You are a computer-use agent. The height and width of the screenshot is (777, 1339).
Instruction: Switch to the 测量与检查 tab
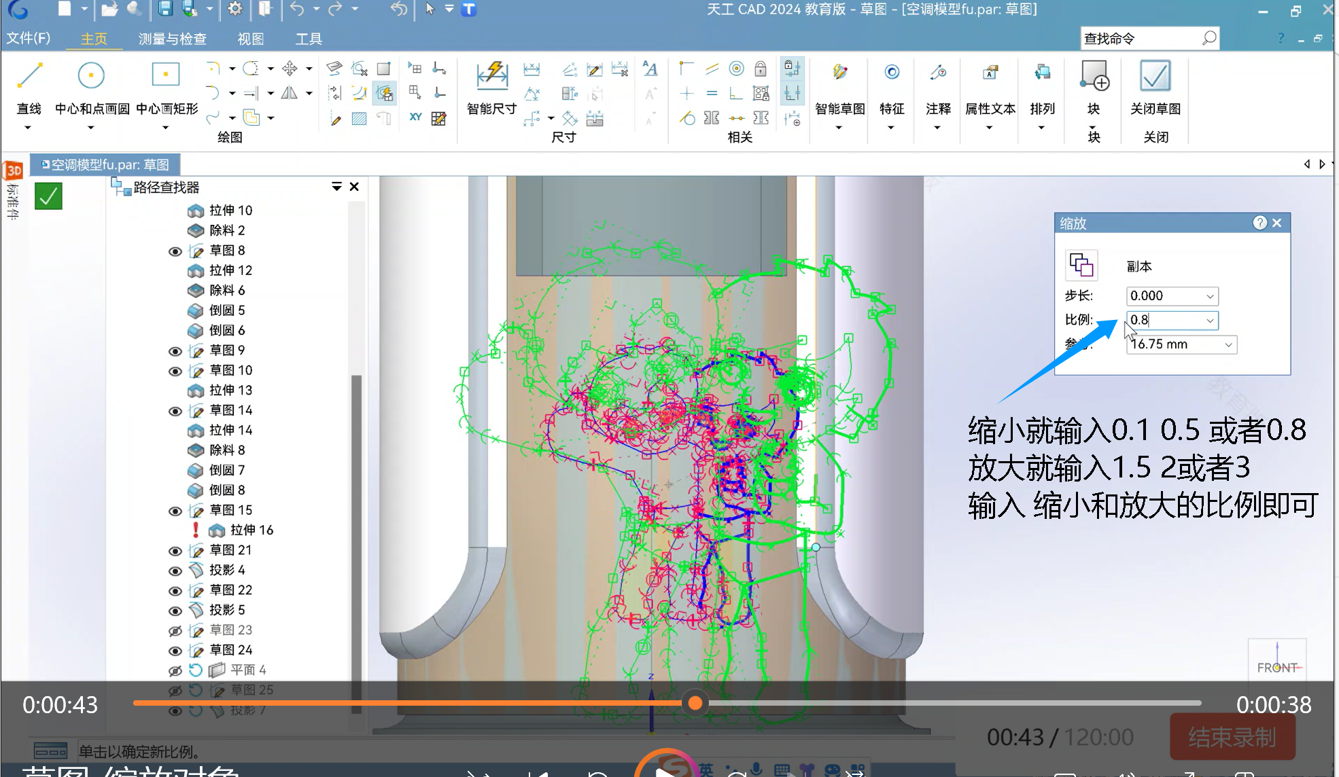(173, 39)
